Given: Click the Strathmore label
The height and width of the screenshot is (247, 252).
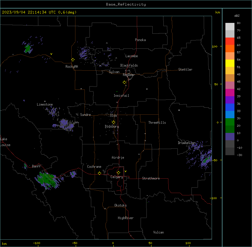Looking at the screenshot, I should pos(151,178).
